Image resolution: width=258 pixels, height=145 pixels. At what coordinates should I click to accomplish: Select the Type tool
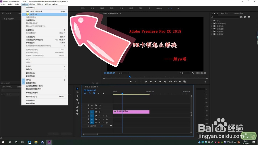coord(77,114)
